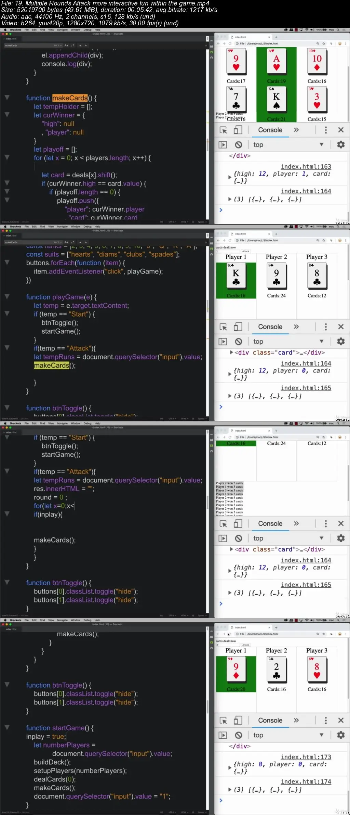Go to next find match in the first frame
Image resolution: width=350 pixels, height=815 pixels.
86,45
